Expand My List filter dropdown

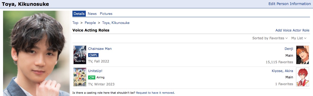click(299, 38)
